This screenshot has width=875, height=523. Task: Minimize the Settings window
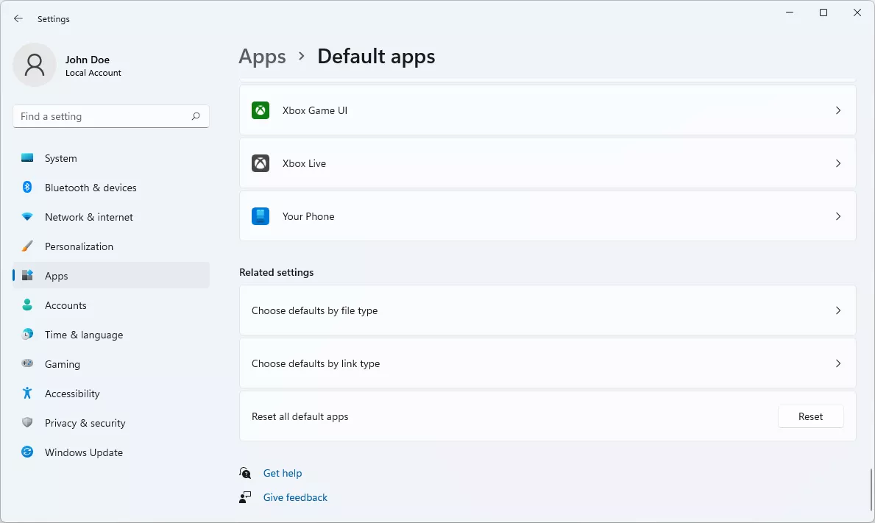coord(790,13)
